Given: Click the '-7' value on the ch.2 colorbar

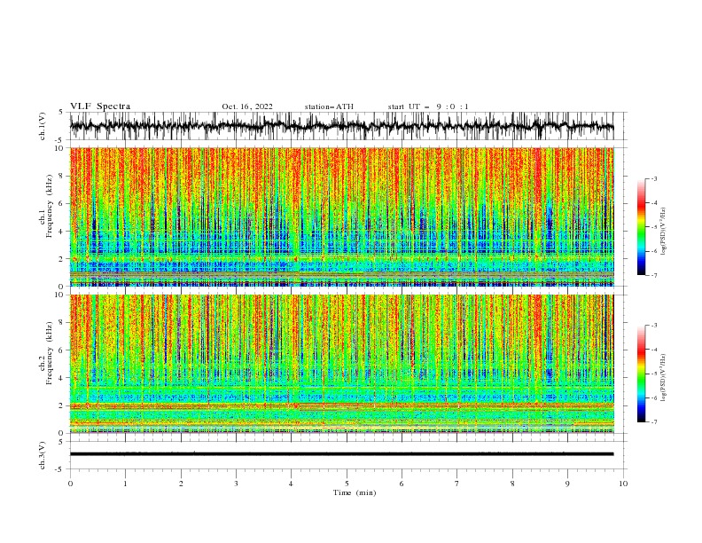Looking at the screenshot, I should 653,421.
